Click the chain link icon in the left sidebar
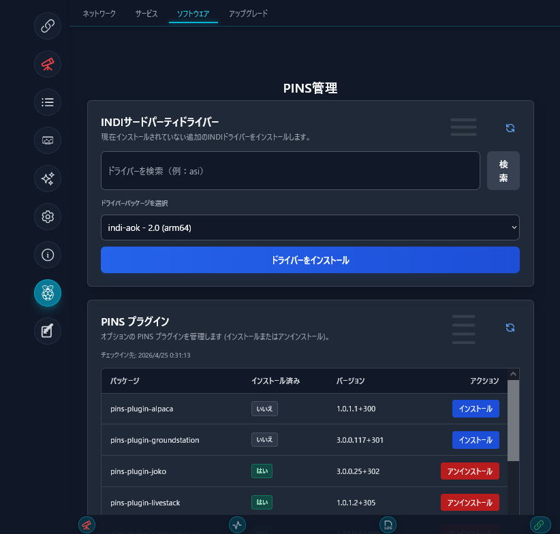Viewport: 560px width, 534px height. coord(48,26)
